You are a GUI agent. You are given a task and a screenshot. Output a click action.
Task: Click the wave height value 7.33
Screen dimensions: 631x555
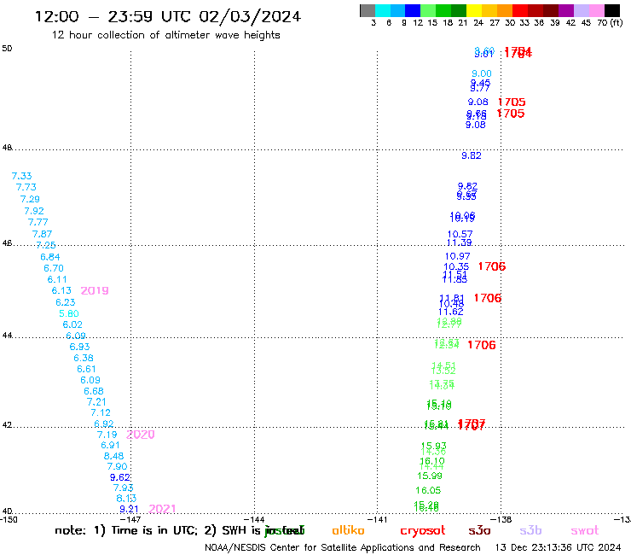pos(21,176)
